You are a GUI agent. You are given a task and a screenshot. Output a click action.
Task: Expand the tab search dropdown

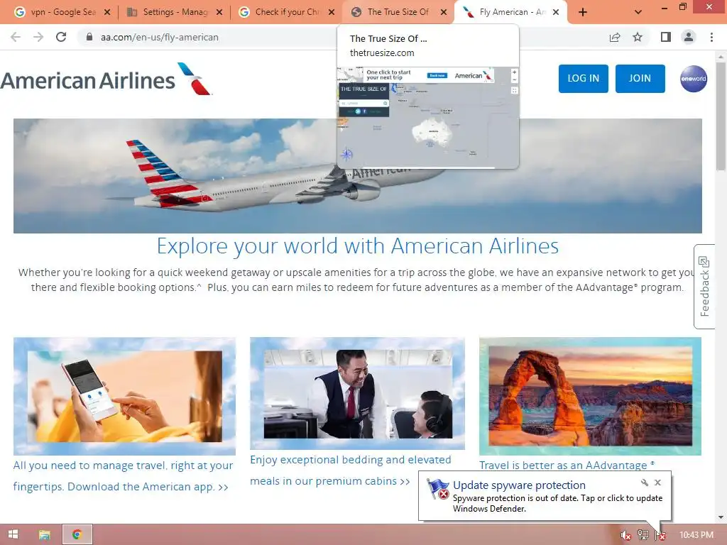click(x=638, y=13)
